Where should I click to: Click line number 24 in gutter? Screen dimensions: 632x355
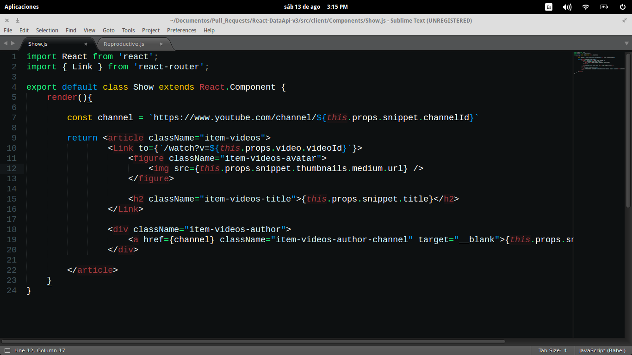(x=12, y=290)
